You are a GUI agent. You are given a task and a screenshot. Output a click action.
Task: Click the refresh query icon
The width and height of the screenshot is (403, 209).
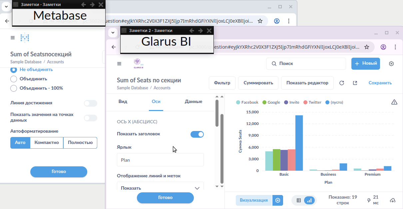341,83
